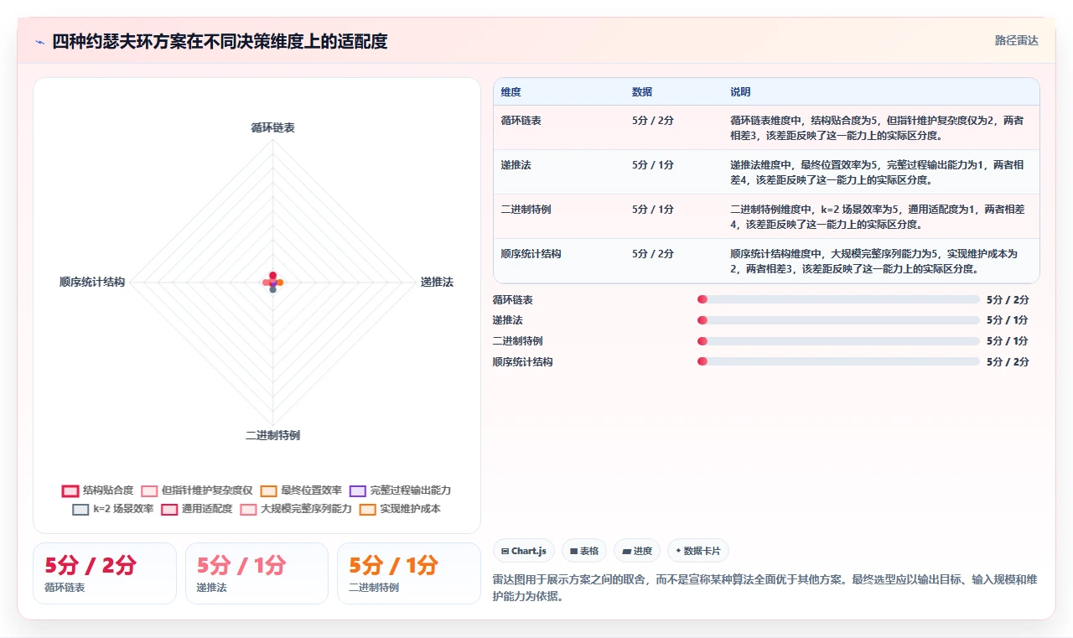Click the 二进制特例 label in the progress list

pos(518,341)
